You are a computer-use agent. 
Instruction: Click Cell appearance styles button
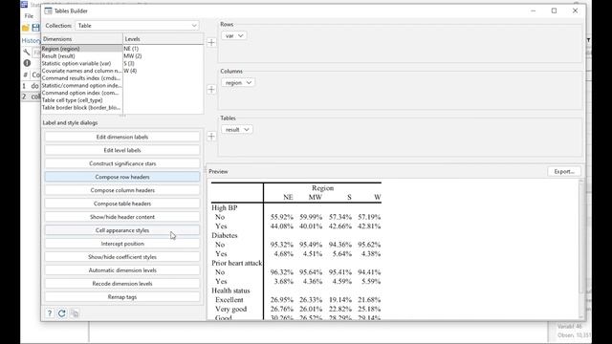click(x=122, y=230)
